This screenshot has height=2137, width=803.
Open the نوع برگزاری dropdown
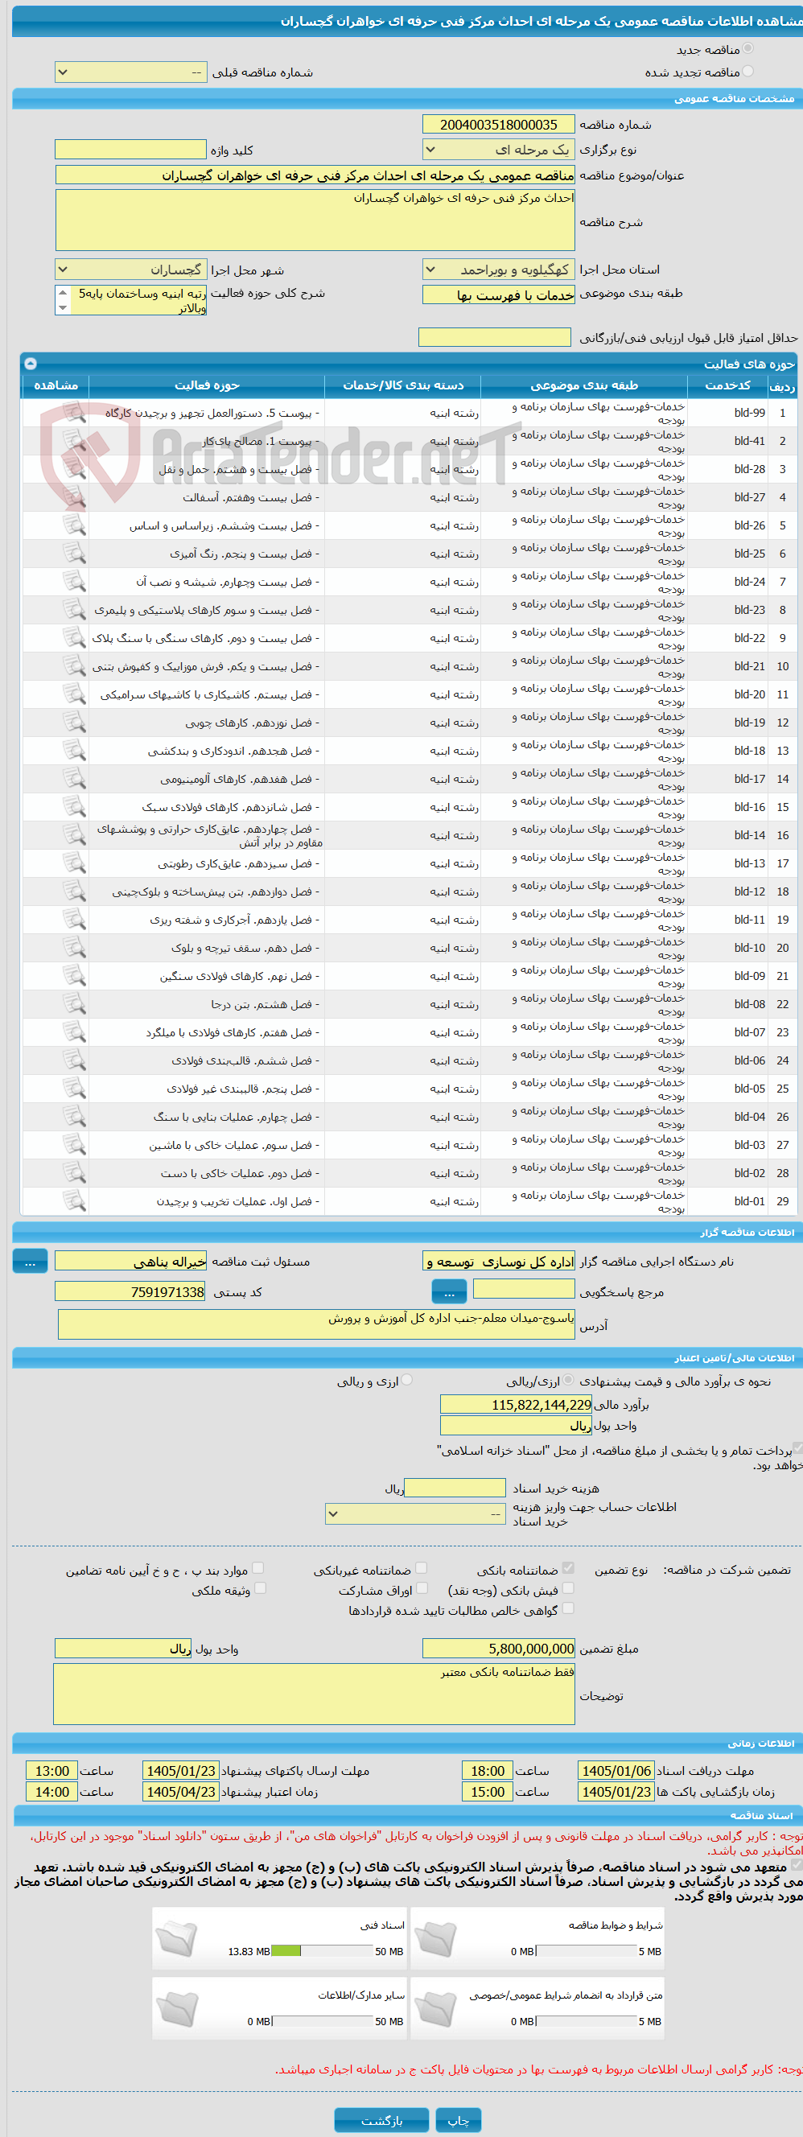click(x=499, y=150)
